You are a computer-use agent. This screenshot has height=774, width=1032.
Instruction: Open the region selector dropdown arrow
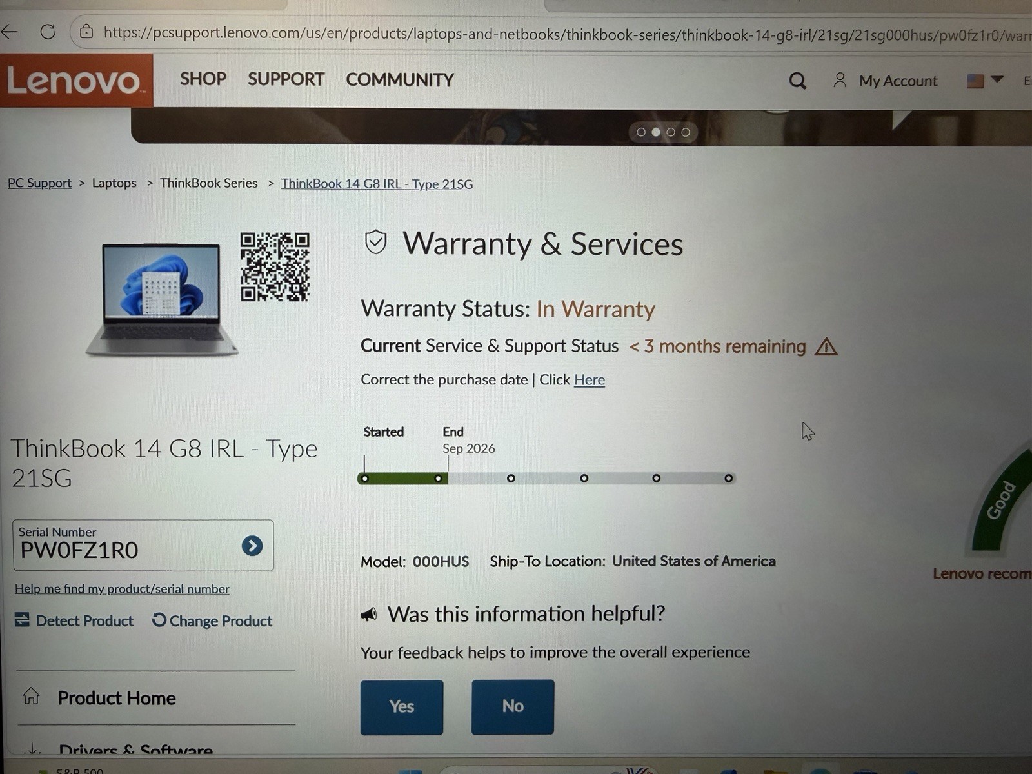pos(997,79)
